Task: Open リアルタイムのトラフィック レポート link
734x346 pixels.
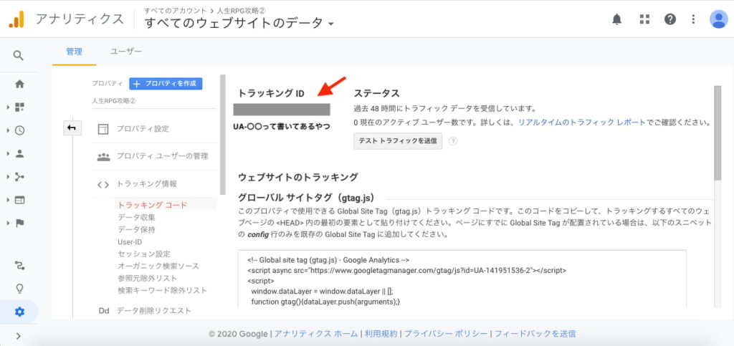Action: coord(582,122)
